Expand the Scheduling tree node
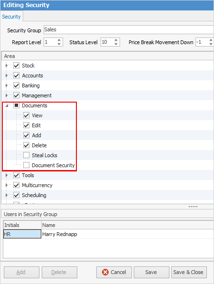Screen dimensions: 214x284 [x=7, y=195]
